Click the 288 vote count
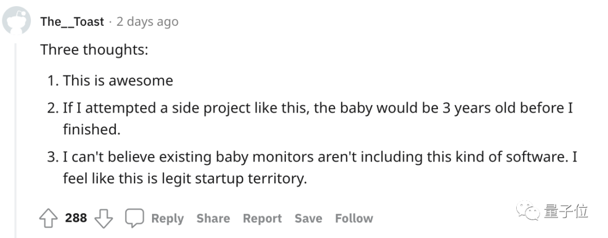 (76, 218)
